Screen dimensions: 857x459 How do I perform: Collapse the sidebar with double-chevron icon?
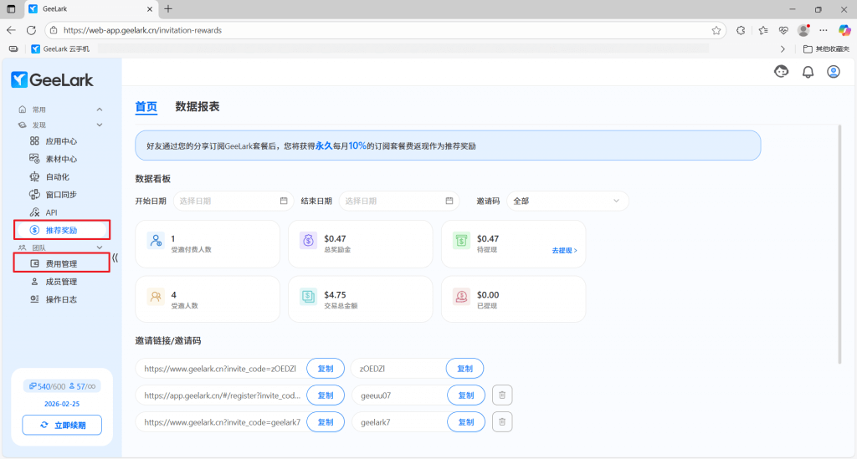(x=115, y=258)
